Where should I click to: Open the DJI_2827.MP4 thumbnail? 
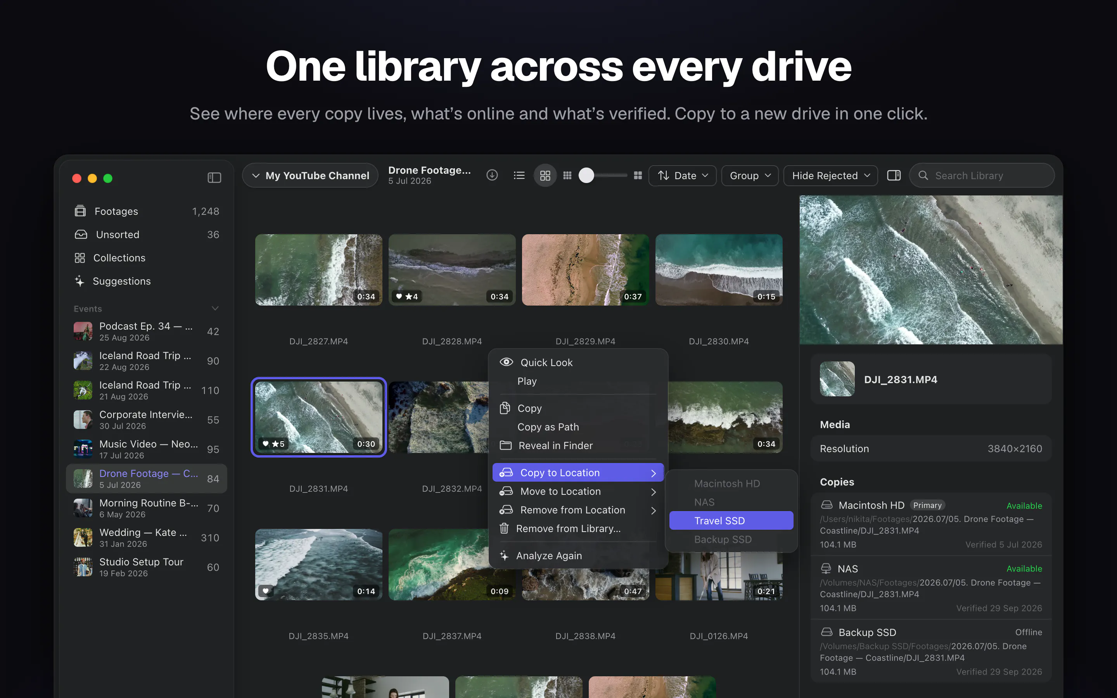(x=318, y=270)
